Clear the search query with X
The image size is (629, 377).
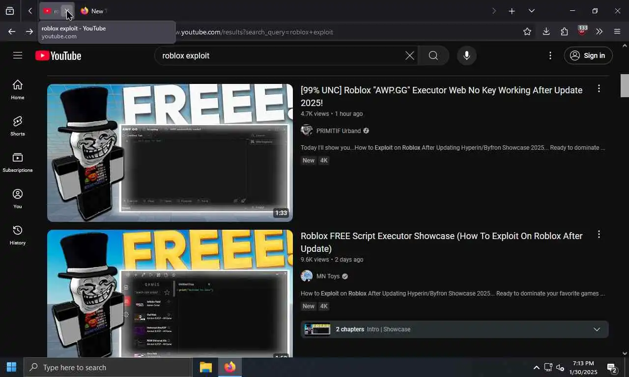(409, 55)
